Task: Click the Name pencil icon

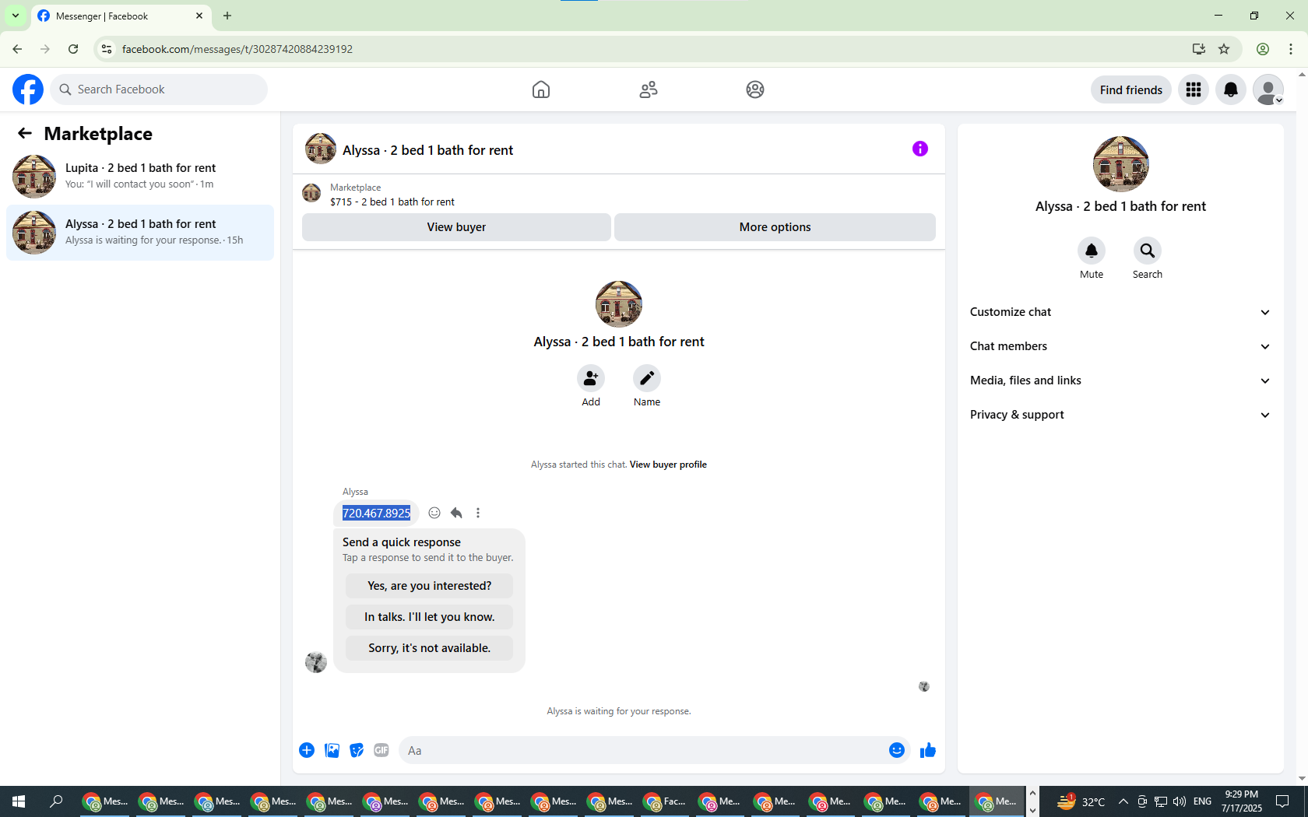Action: tap(647, 378)
